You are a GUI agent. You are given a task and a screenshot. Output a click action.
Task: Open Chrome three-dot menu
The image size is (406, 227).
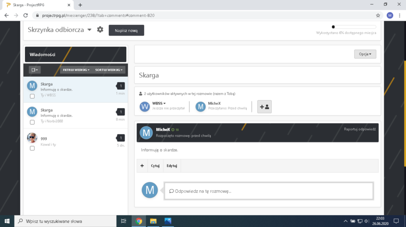coord(400,15)
